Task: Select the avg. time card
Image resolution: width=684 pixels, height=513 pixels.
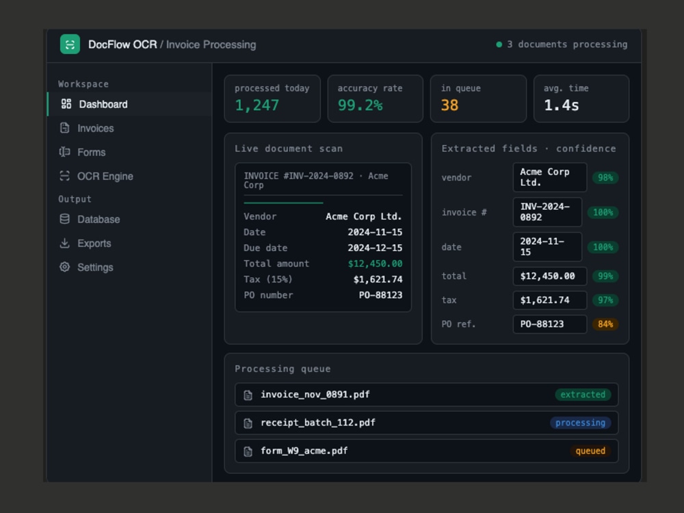Action: point(581,98)
